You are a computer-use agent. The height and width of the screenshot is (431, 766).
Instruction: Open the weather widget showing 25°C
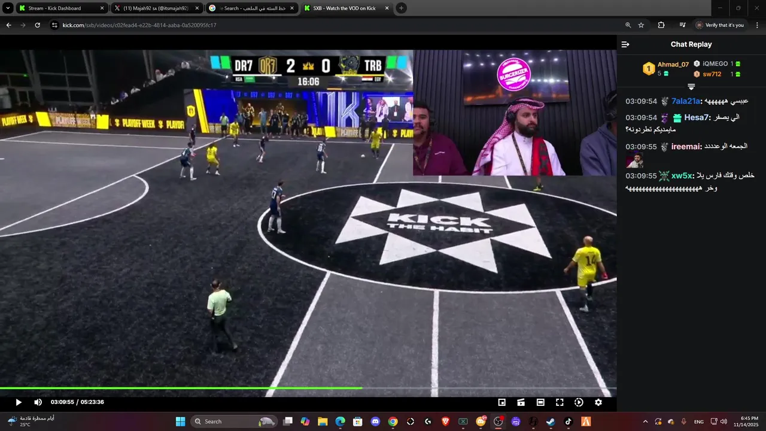pyautogui.click(x=31, y=421)
